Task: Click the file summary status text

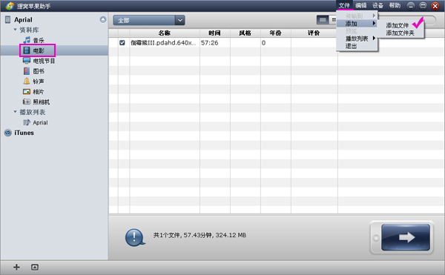Action: coord(200,235)
